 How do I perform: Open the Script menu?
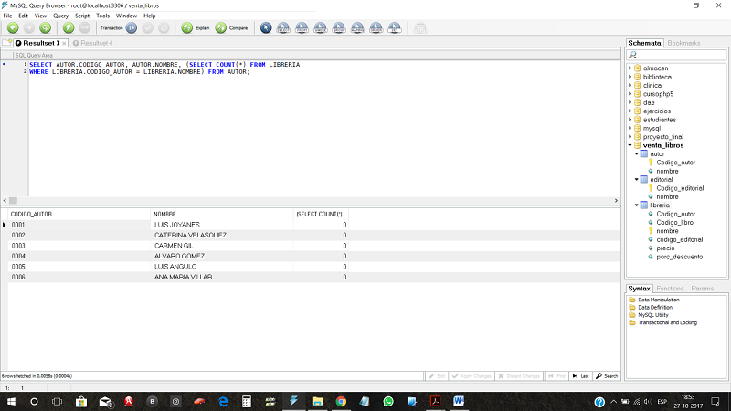click(x=82, y=16)
